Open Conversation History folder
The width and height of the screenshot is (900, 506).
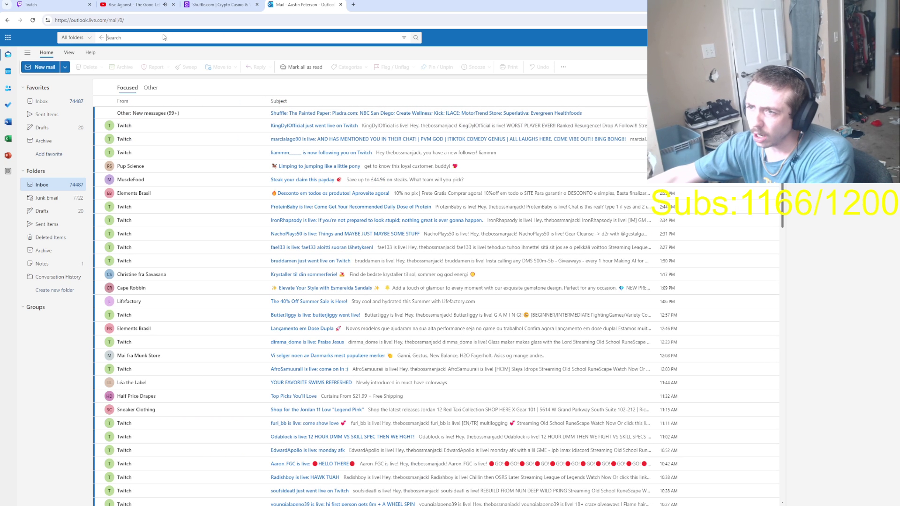(x=53, y=277)
